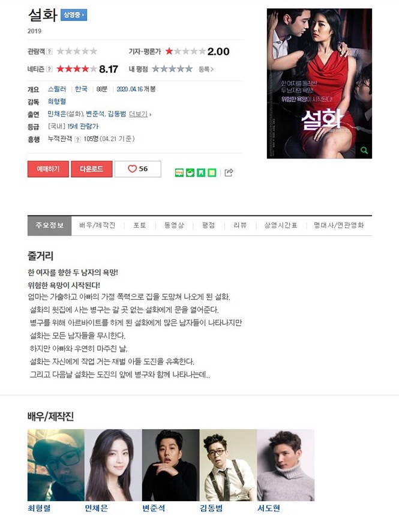Image resolution: width=399 pixels, height=515 pixels.
Task: Open 등록 link to register my rating
Action: coord(206,69)
